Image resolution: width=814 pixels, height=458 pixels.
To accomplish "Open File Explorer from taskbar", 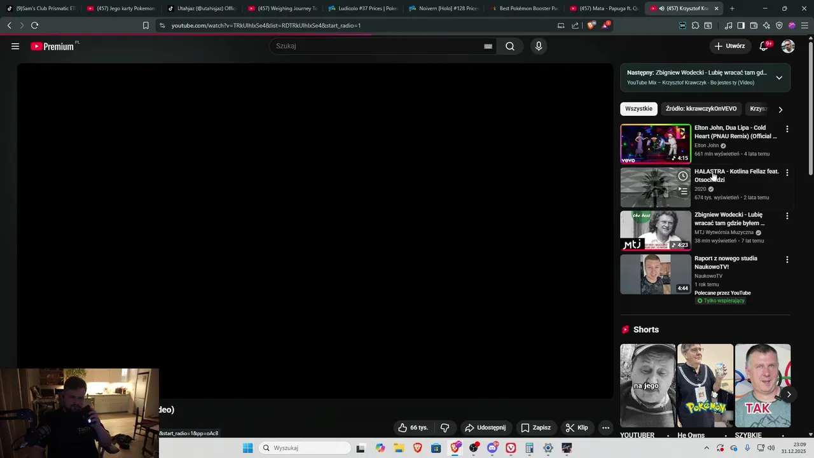I will pos(399,448).
